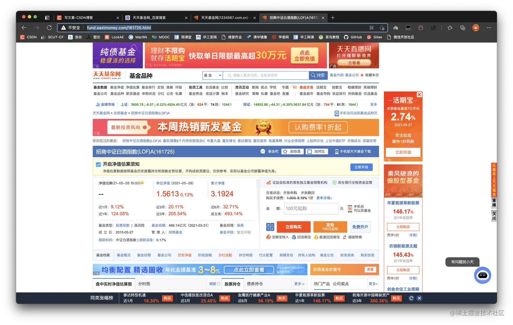This screenshot has height=325, width=513.
Task: Open 费率详情 fee details
Action: pos(324,198)
